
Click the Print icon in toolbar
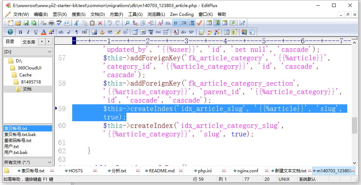(51, 23)
